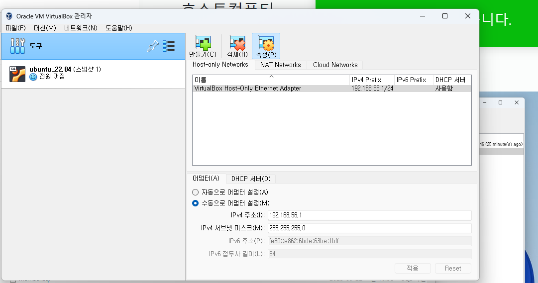
Task: Click the IPv4 Prefix column header
Action: 372,80
